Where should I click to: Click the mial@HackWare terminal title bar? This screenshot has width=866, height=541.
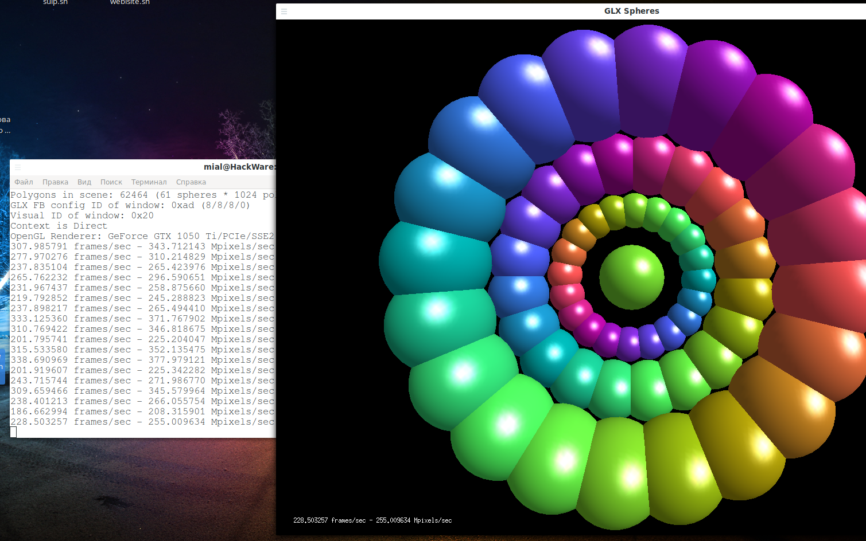click(239, 167)
